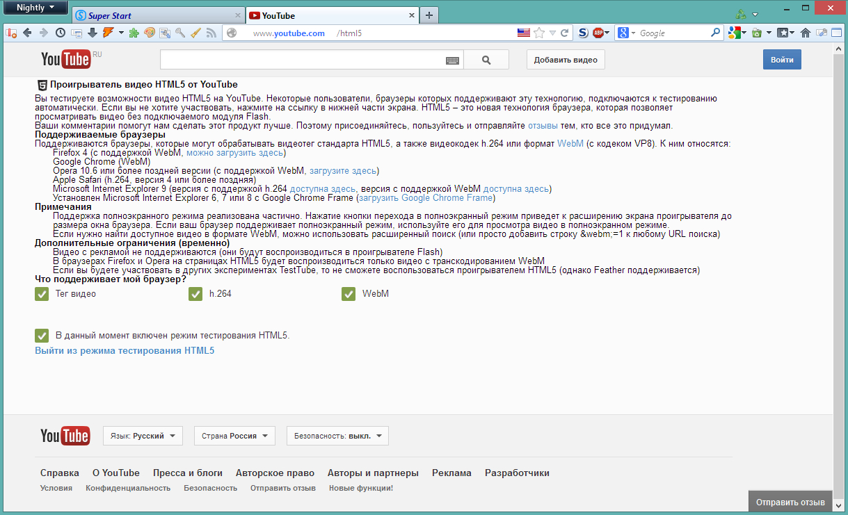Close the YouTube tab
848x515 pixels.
(412, 15)
